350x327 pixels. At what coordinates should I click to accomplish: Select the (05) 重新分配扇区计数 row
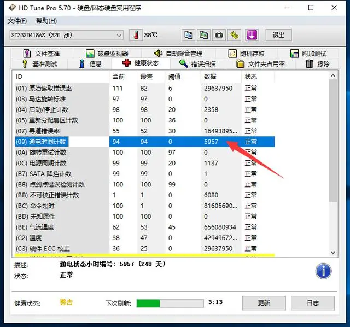(x=144, y=120)
